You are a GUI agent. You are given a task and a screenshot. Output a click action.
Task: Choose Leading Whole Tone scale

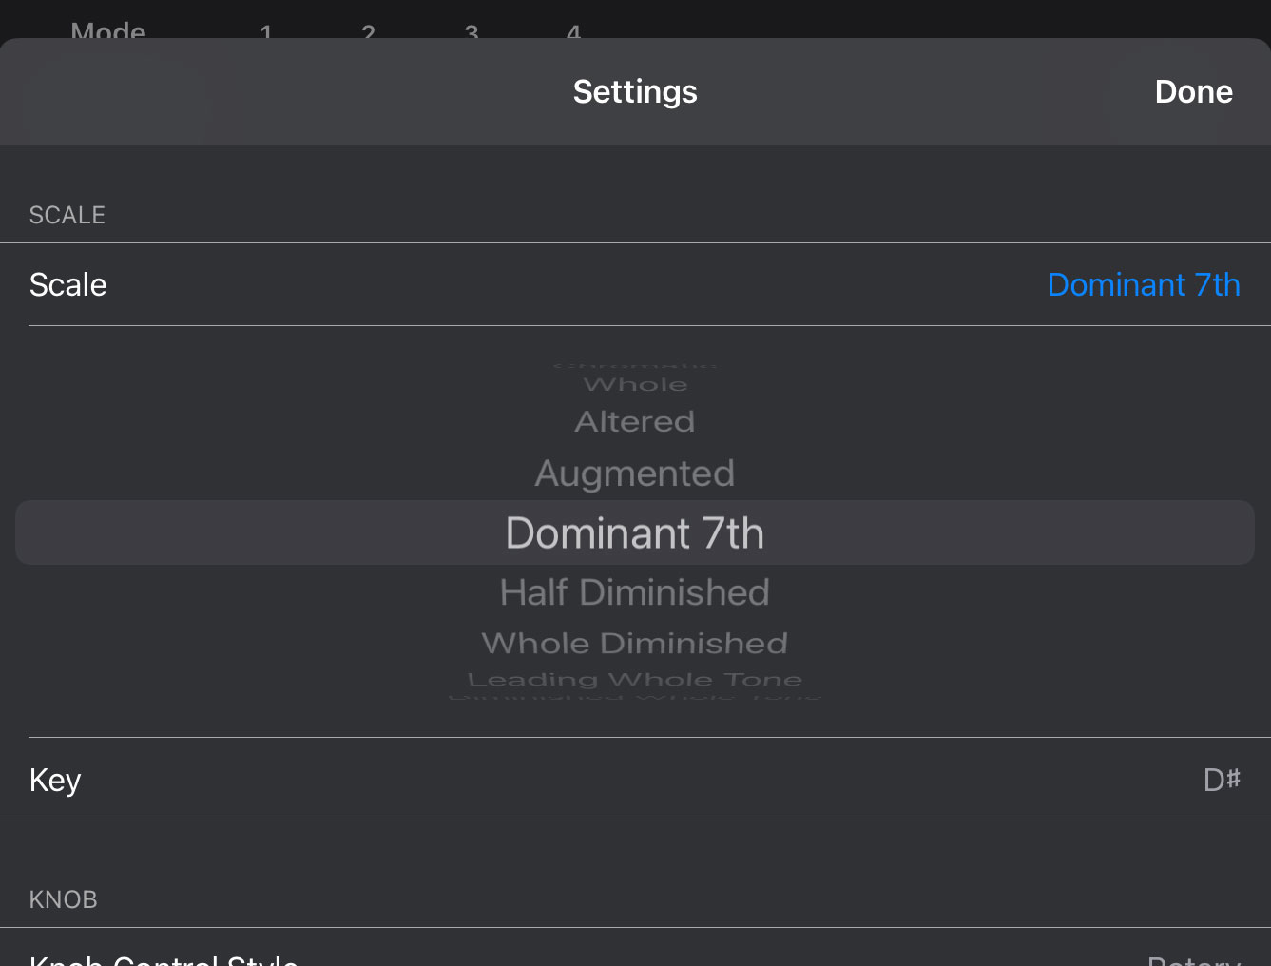[x=635, y=679]
